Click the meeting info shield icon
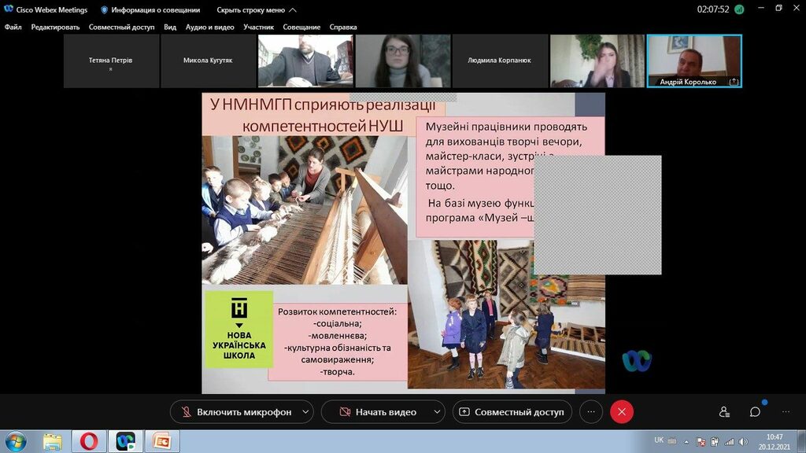The height and width of the screenshot is (453, 806). [104, 10]
